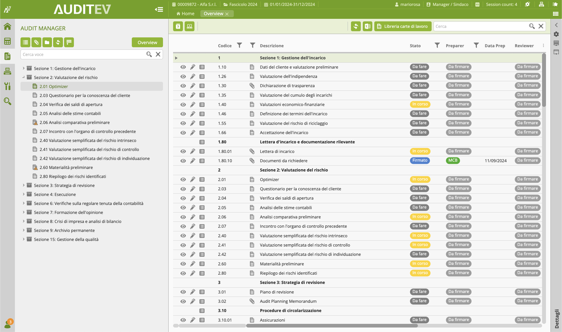Toggle the eye icon for row 1.80.01
562x332 pixels.
pos(183,151)
